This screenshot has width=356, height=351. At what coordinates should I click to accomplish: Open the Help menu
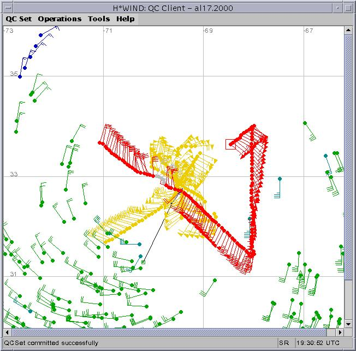tap(125, 19)
